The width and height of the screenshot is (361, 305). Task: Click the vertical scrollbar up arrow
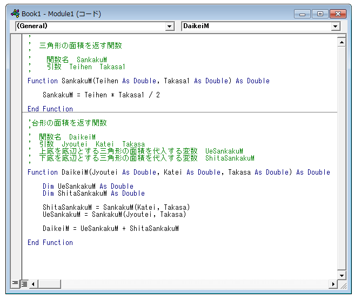[341, 42]
